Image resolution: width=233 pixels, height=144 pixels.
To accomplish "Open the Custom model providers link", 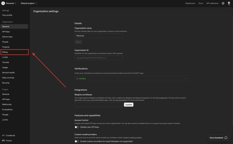I will click(132, 138).
